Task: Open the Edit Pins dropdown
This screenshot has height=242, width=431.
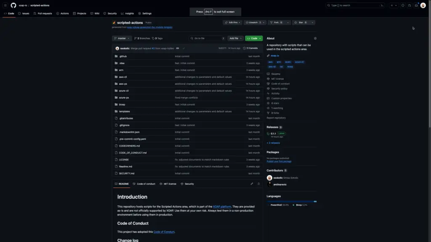Action: pos(232,23)
